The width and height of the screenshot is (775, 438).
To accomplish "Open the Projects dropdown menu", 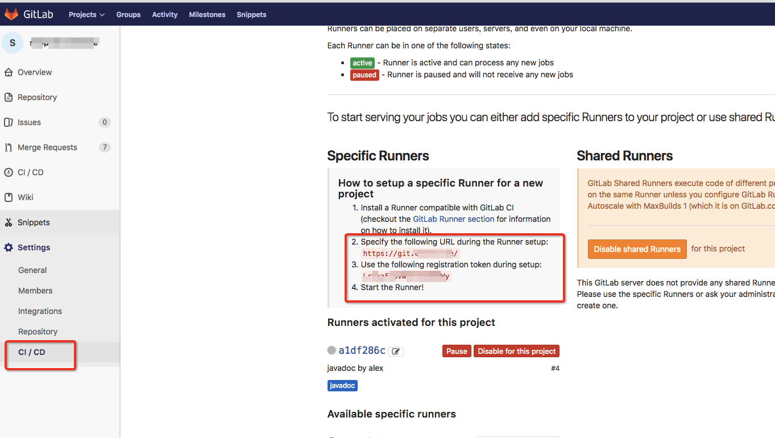I will [86, 14].
